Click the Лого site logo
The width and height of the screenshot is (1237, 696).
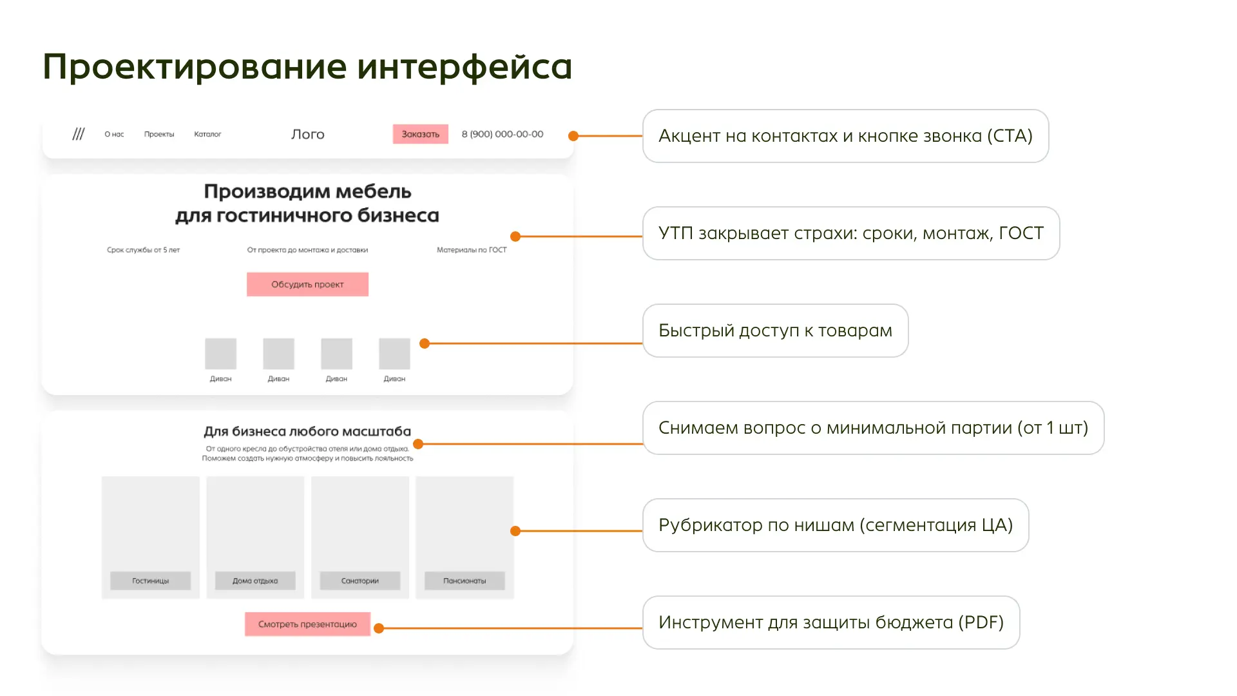coord(307,134)
